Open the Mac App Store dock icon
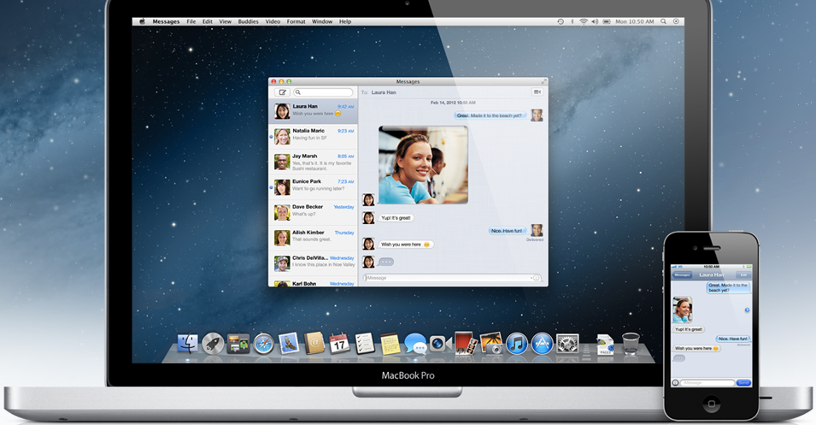Screen dimensions: 816x425 pyautogui.click(x=542, y=344)
